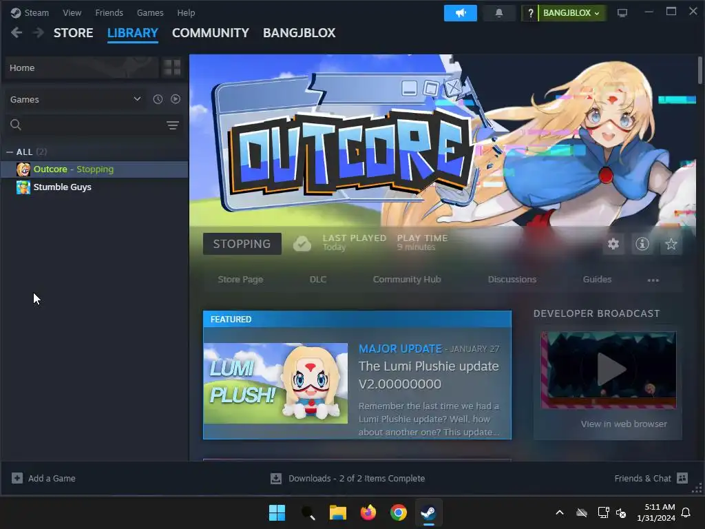705x529 pixels.
Task: Open Guides link
Action: click(597, 280)
